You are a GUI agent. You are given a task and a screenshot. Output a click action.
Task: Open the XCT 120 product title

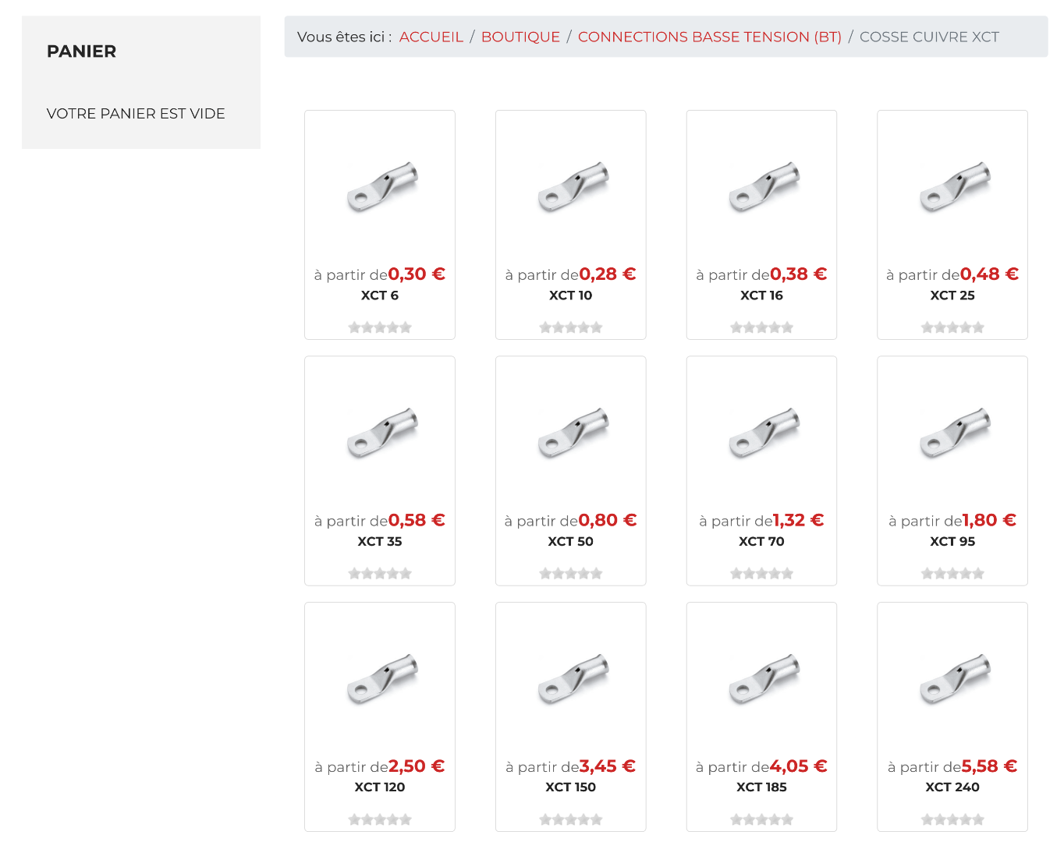(x=380, y=787)
